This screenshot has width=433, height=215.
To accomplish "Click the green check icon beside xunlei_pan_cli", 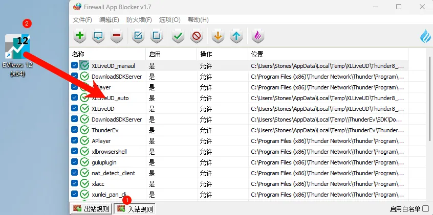I will tap(84, 195).
